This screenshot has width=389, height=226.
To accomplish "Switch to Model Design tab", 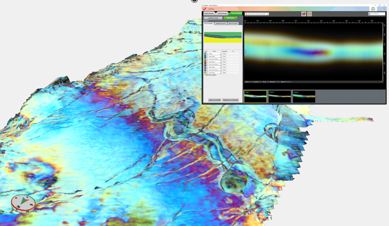I will pos(222,13).
